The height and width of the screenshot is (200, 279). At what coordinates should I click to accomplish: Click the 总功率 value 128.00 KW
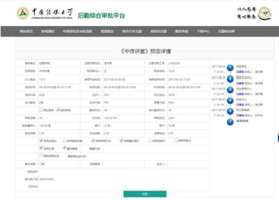tap(110, 118)
